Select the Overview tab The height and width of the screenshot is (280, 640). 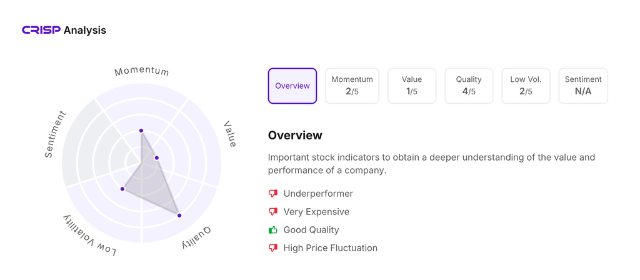coord(292,86)
